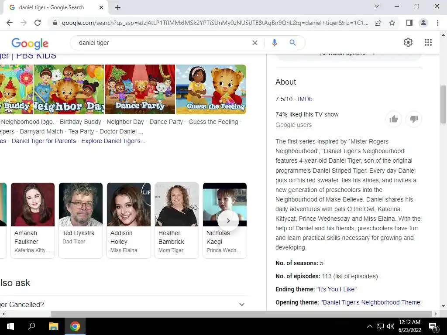The image size is (447, 335).
Task: Click 'Guess the Feeling' text in snippet
Action: pyautogui.click(x=213, y=122)
